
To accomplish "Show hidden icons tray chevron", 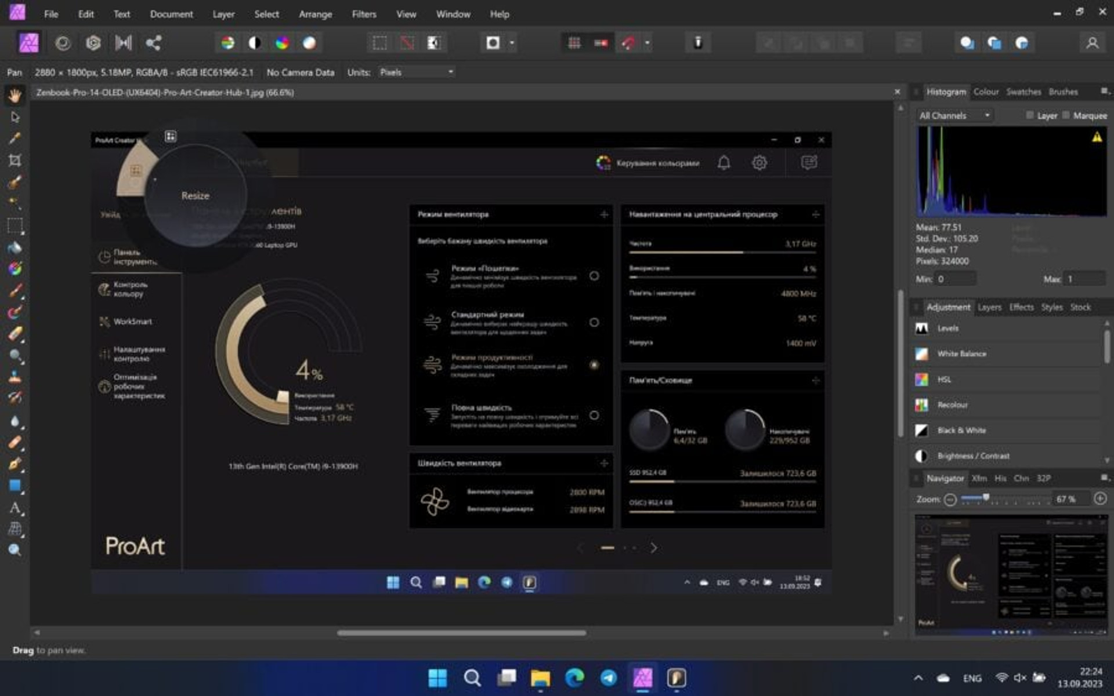I will pyautogui.click(x=918, y=678).
